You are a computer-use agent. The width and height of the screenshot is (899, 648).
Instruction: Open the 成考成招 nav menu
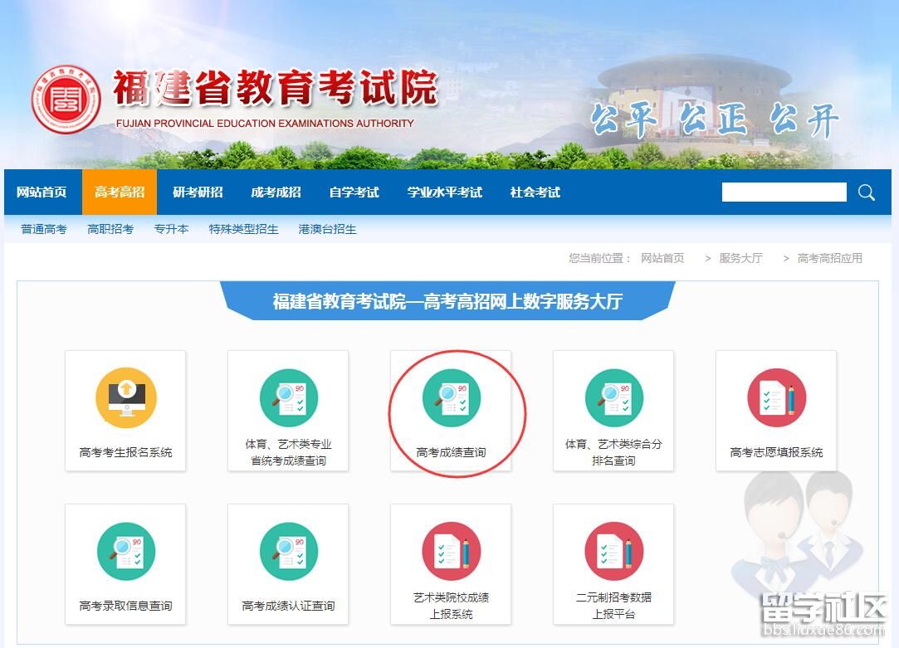[x=276, y=192]
